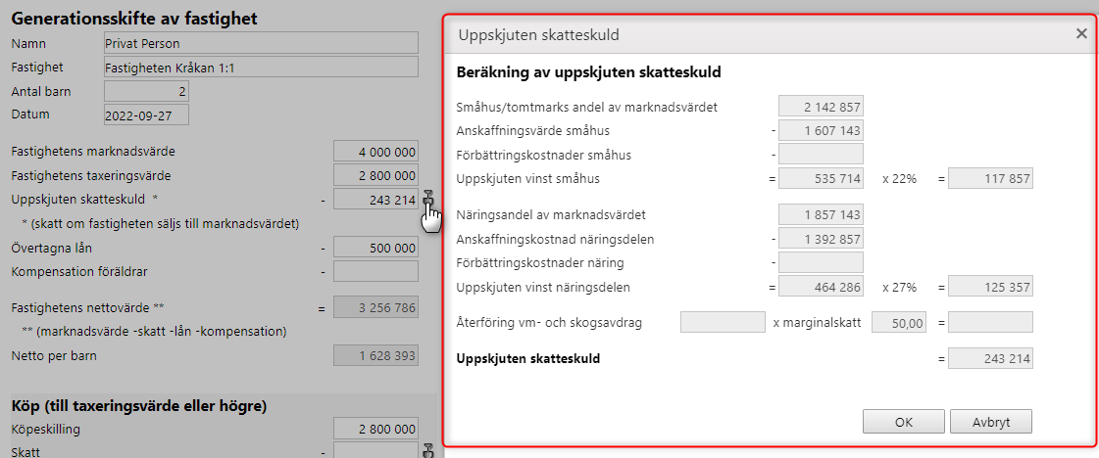Change Antal barn value
The image size is (1099, 458).
point(146,91)
